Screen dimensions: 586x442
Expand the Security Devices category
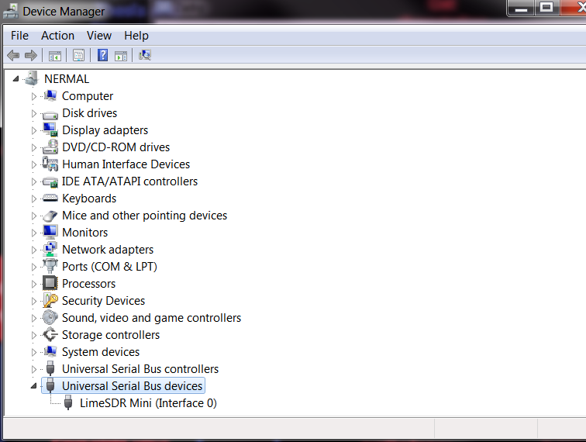pyautogui.click(x=33, y=301)
